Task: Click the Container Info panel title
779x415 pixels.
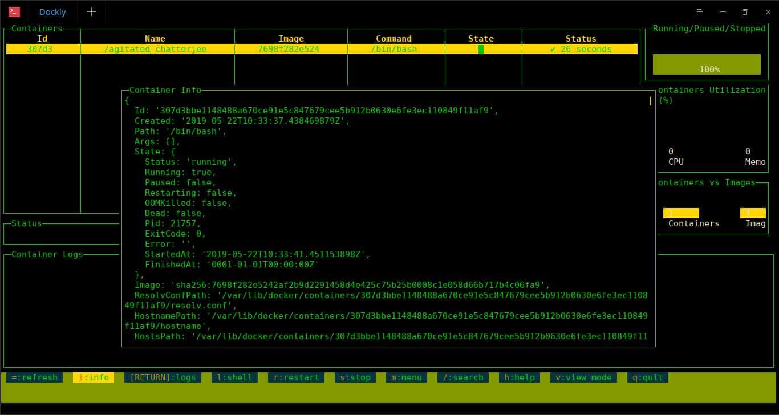Action: (x=165, y=90)
